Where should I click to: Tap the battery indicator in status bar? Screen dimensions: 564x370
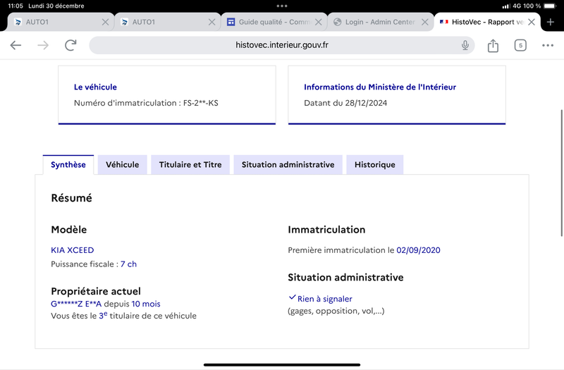(550, 6)
